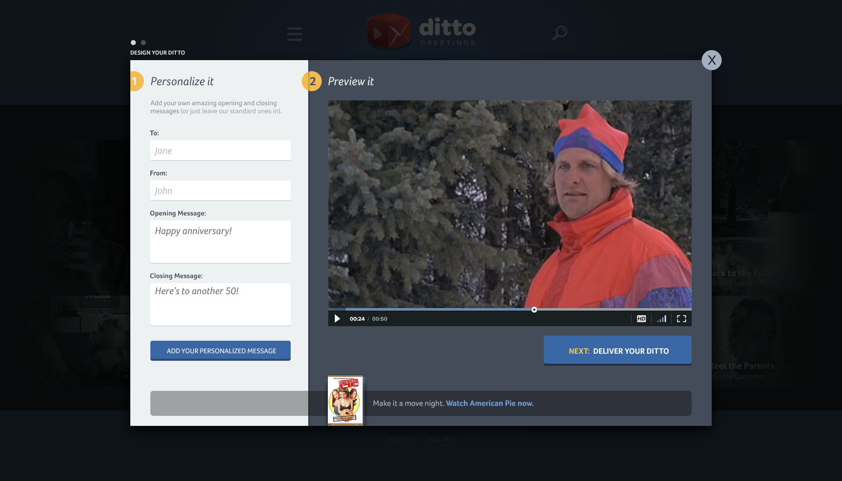Select the step 1 Personalize it badge
This screenshot has height=481, width=842.
[136, 81]
